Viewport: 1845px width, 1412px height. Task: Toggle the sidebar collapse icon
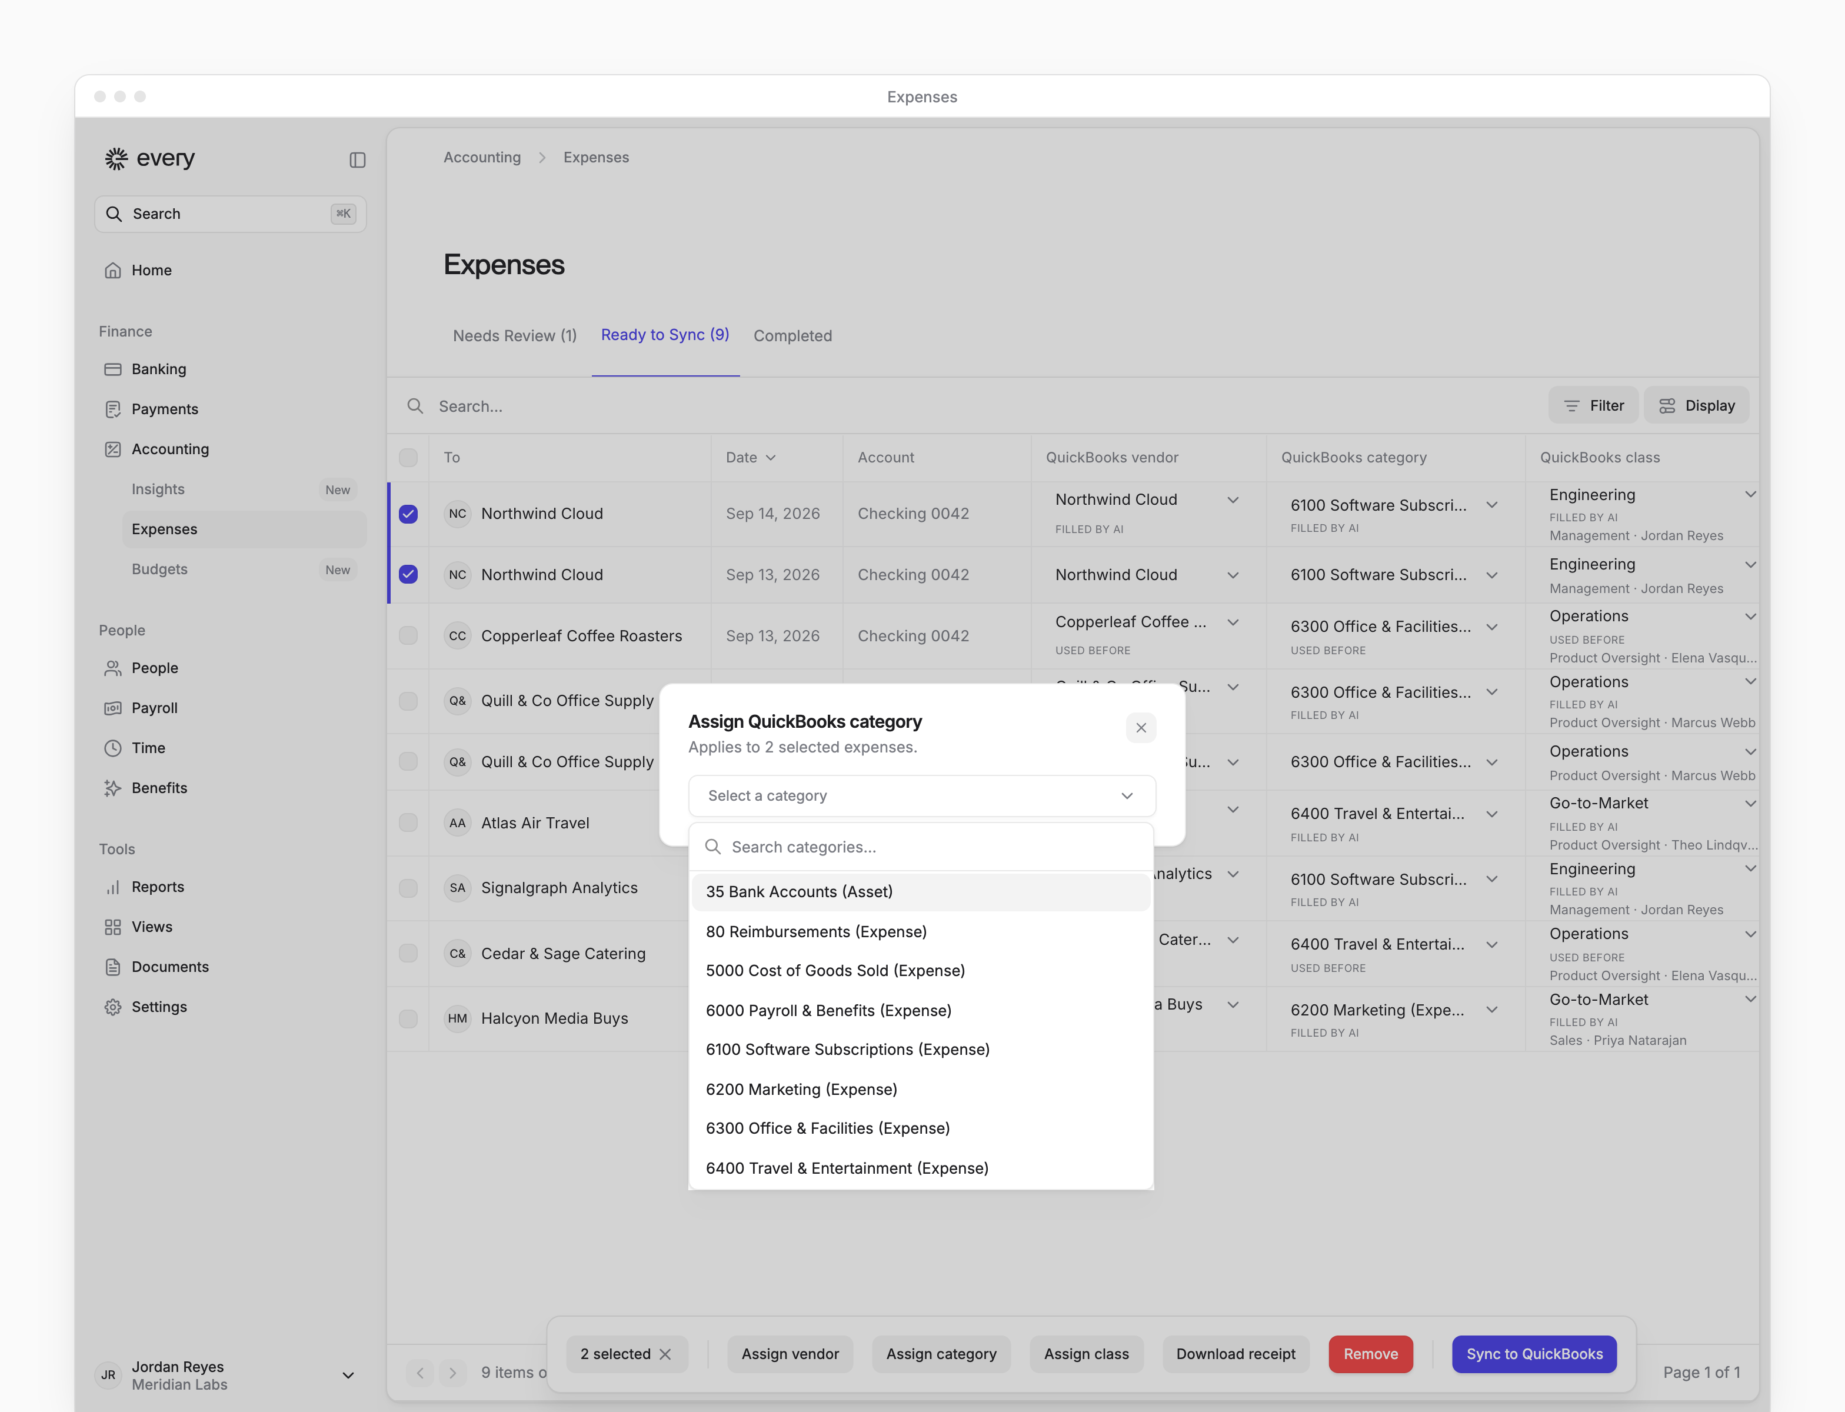(x=357, y=159)
